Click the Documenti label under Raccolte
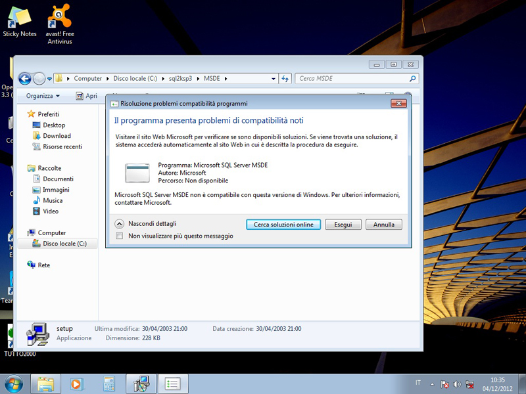Image resolution: width=526 pixels, height=394 pixels. [58, 179]
